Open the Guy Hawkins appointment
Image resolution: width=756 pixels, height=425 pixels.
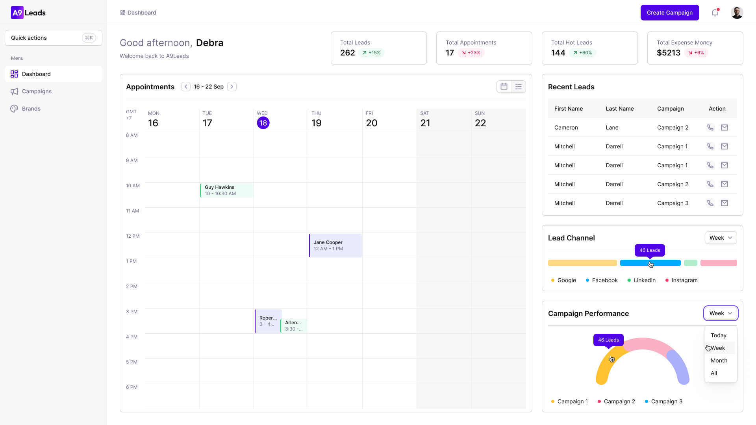pyautogui.click(x=226, y=190)
